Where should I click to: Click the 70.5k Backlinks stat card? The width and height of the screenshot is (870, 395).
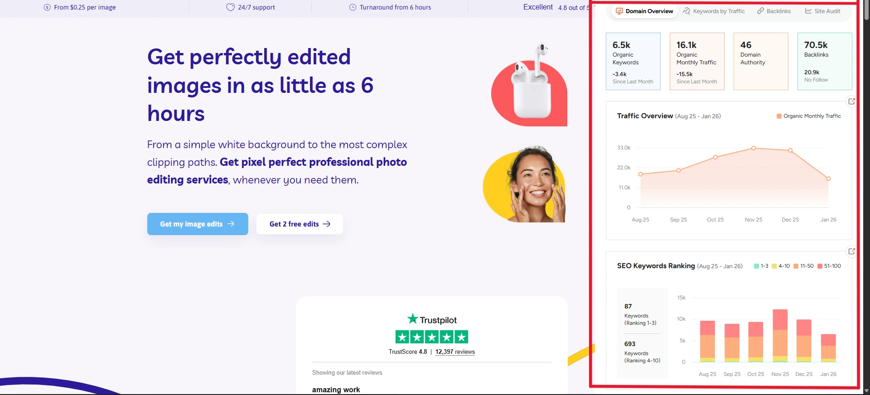[824, 61]
